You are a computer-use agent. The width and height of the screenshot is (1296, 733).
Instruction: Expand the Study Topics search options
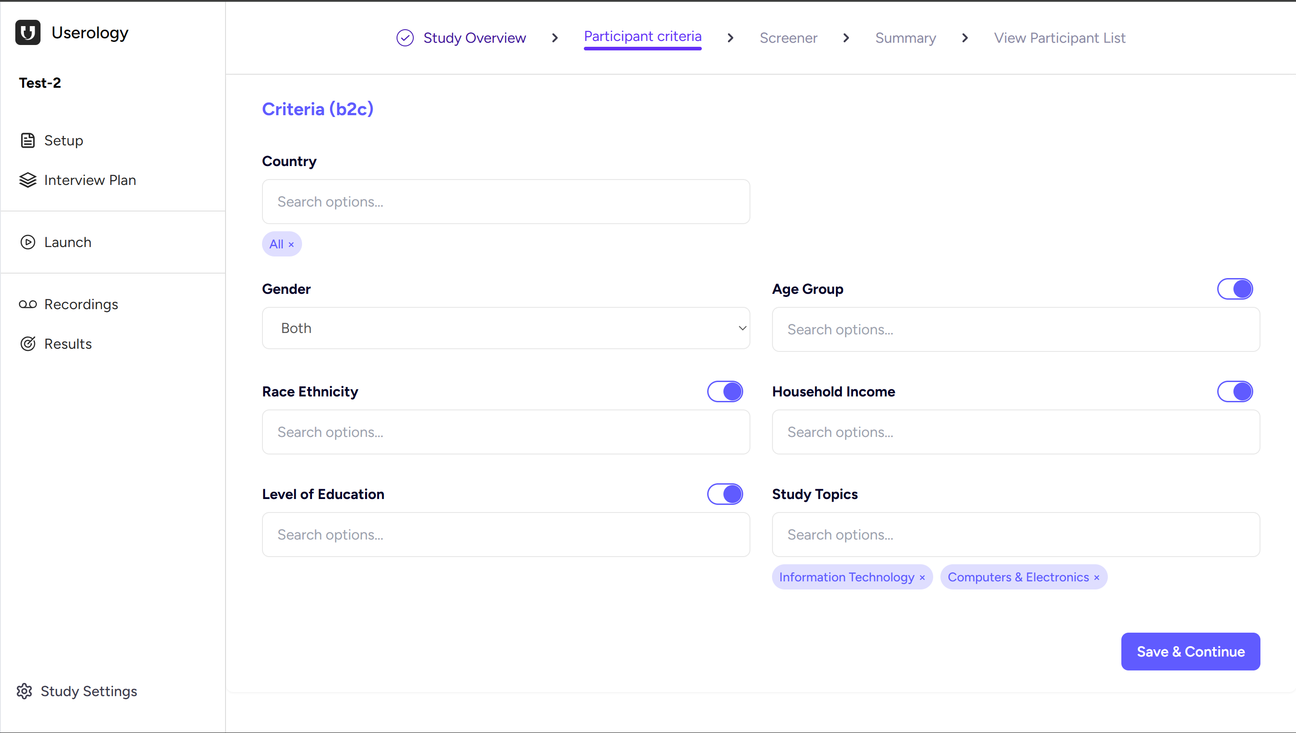(x=1015, y=534)
